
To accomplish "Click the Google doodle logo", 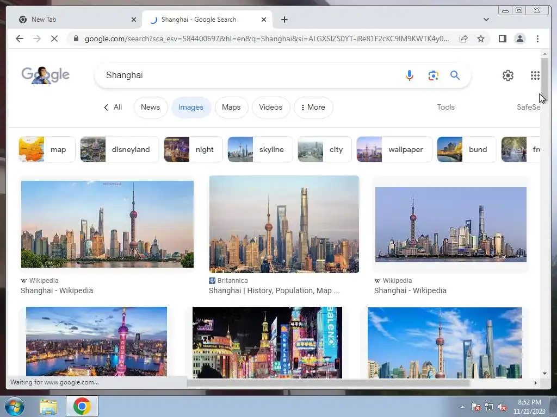I will 46,75.
